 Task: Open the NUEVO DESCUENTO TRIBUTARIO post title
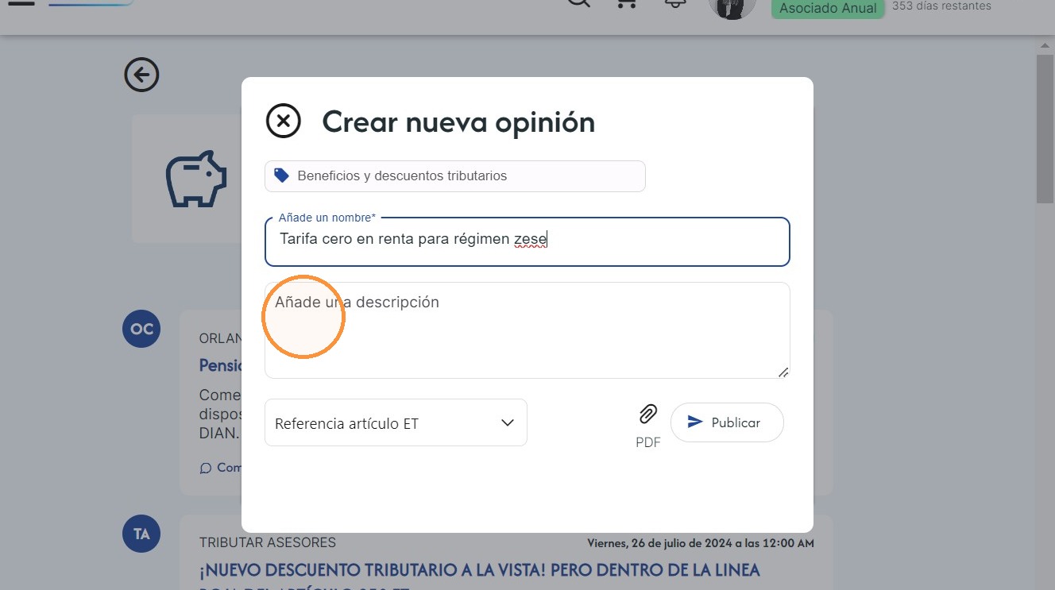click(x=479, y=579)
